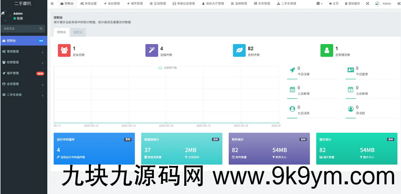401x194 pixels.
Task: Open the 系统设置 top tab
Action: [88, 3]
